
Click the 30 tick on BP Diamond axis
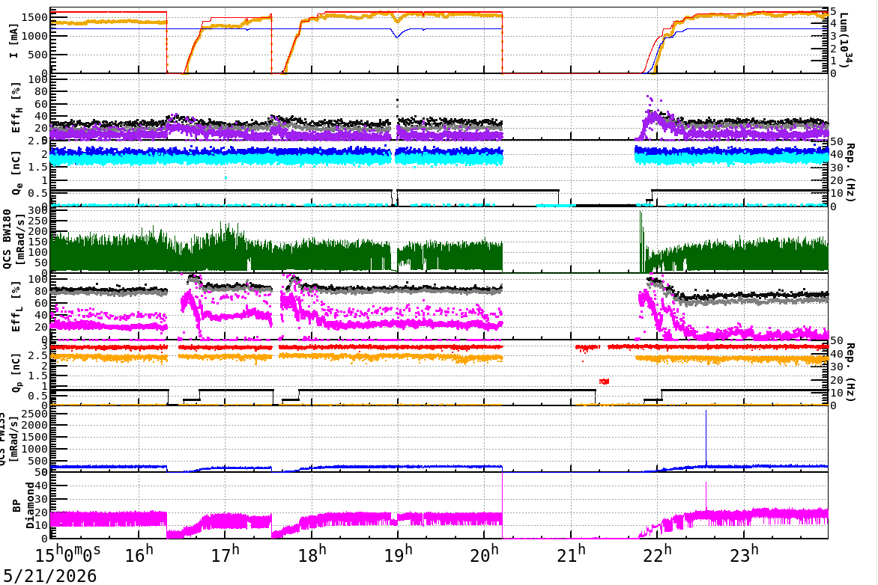[x=41, y=500]
